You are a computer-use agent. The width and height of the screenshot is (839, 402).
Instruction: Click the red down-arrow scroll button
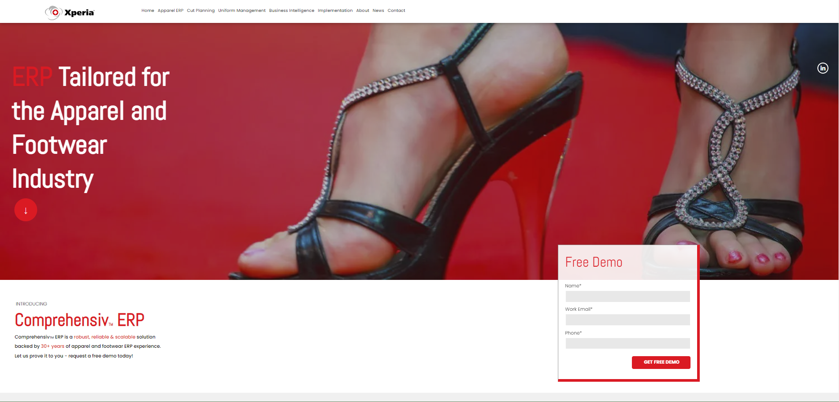[26, 210]
